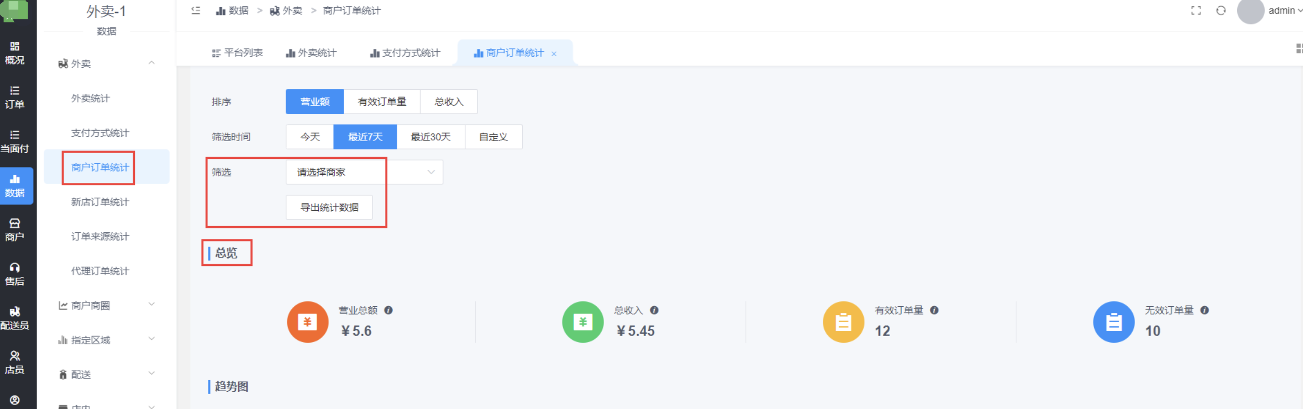Image resolution: width=1303 pixels, height=409 pixels.
Task: Open 新店订单统计 in the sidebar
Action: click(x=100, y=202)
